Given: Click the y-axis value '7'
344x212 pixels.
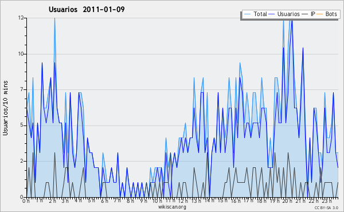Looking at the screenshot, I should pos(22,89).
